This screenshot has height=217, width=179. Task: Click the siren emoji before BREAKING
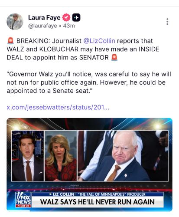tap(10, 41)
